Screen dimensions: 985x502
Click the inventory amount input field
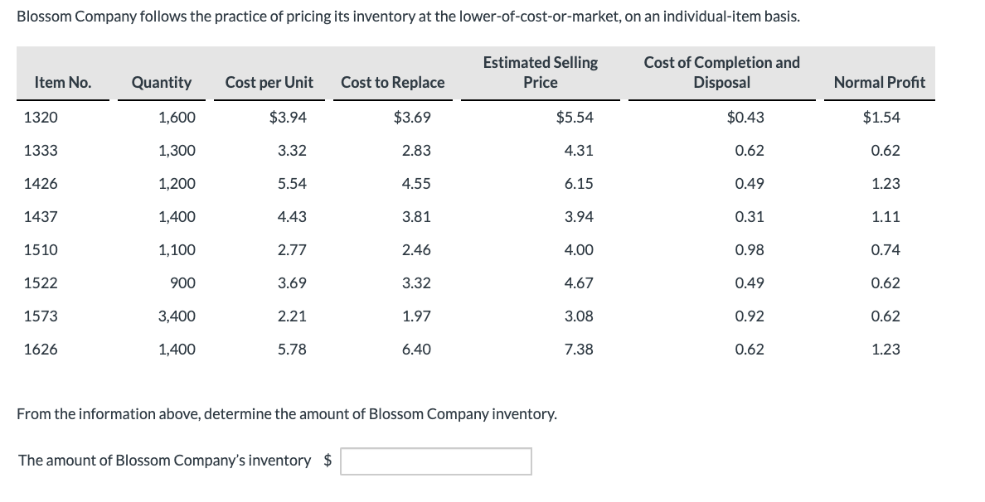(x=436, y=461)
